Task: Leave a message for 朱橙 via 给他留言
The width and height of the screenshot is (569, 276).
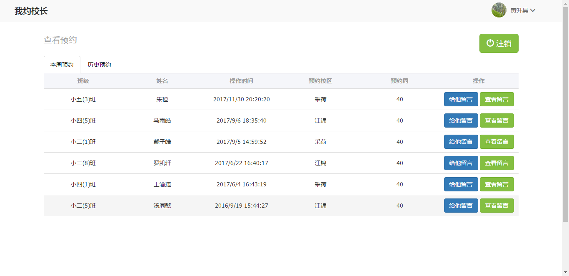Action: click(x=461, y=99)
